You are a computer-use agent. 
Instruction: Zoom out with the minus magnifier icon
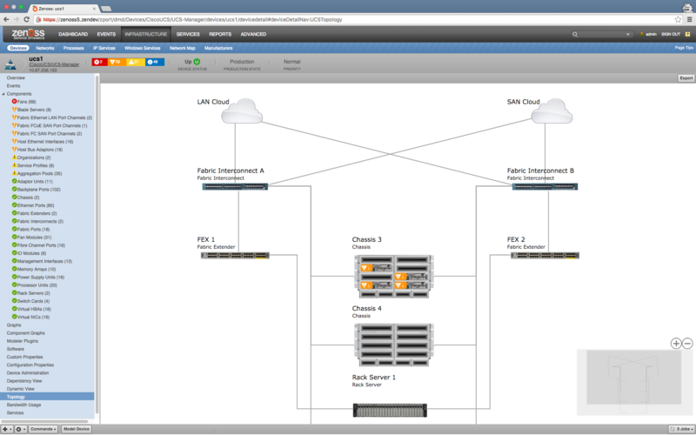(x=687, y=344)
